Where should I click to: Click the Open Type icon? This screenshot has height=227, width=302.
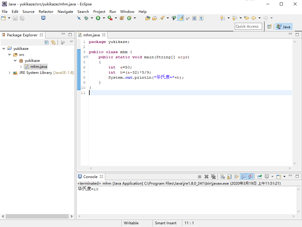(148, 18)
